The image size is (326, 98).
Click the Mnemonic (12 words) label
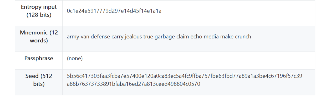coord(39,37)
